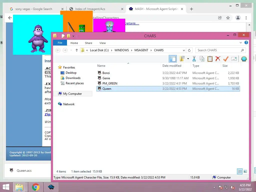Open the View ribbon tab
Screen dimensions: 256x192
coord(102,43)
